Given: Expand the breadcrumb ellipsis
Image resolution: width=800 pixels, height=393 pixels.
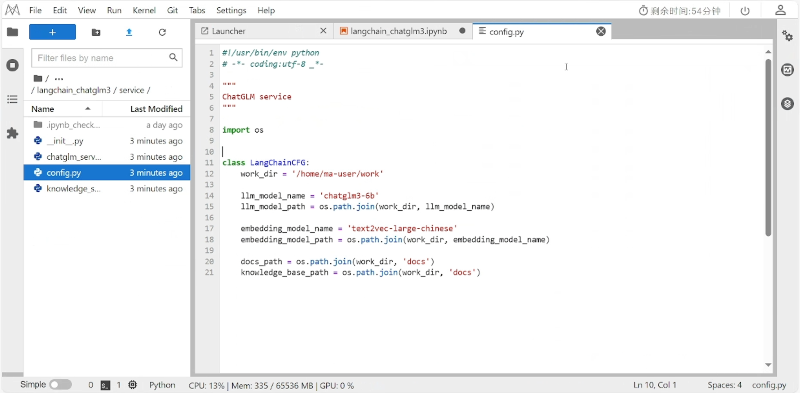Looking at the screenshot, I should pos(59,79).
